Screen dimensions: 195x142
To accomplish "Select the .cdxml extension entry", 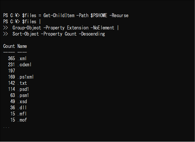I will click(x=24, y=65).
